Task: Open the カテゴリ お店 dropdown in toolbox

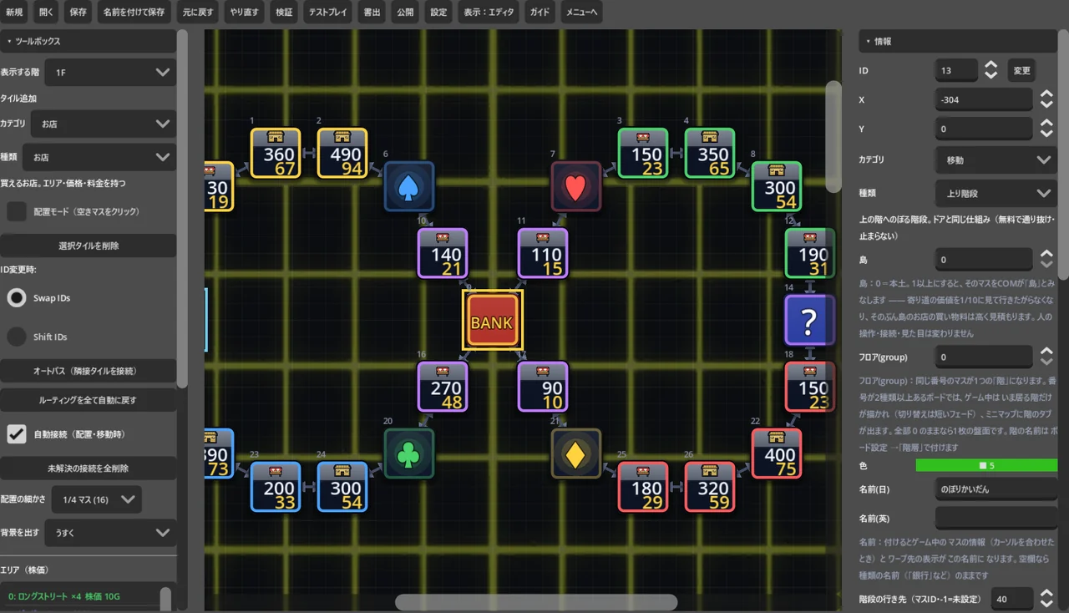Action: click(104, 124)
